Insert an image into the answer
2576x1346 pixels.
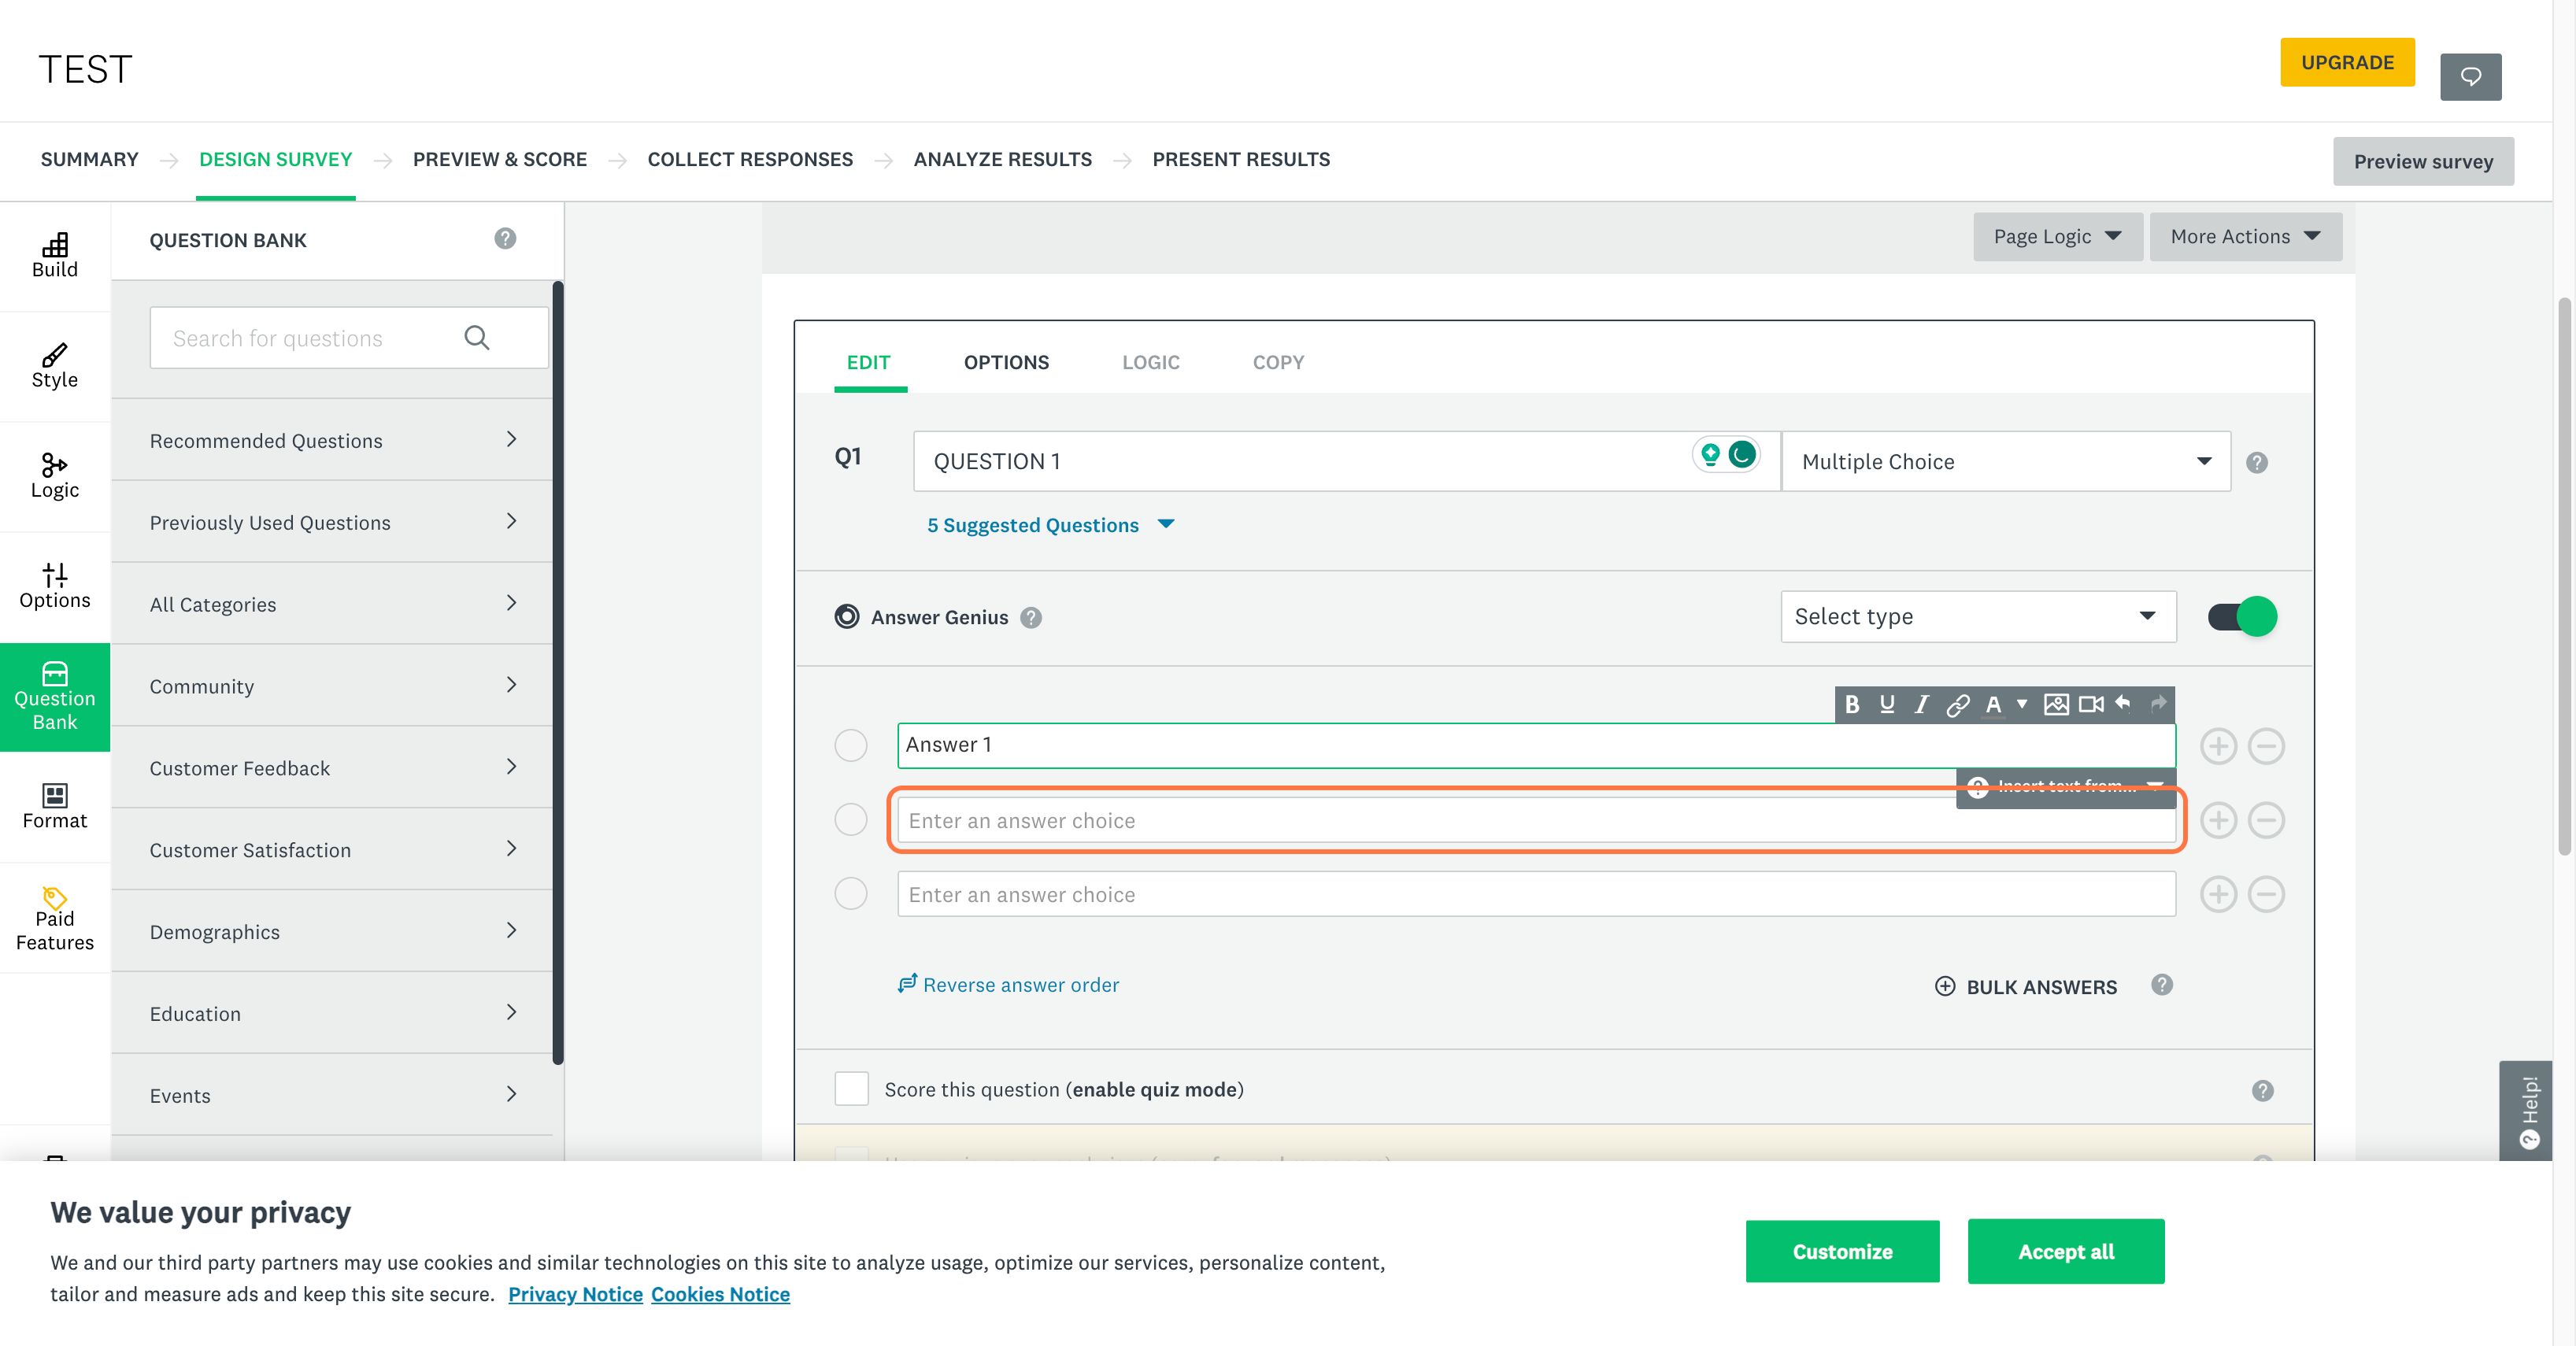pyautogui.click(x=2056, y=705)
